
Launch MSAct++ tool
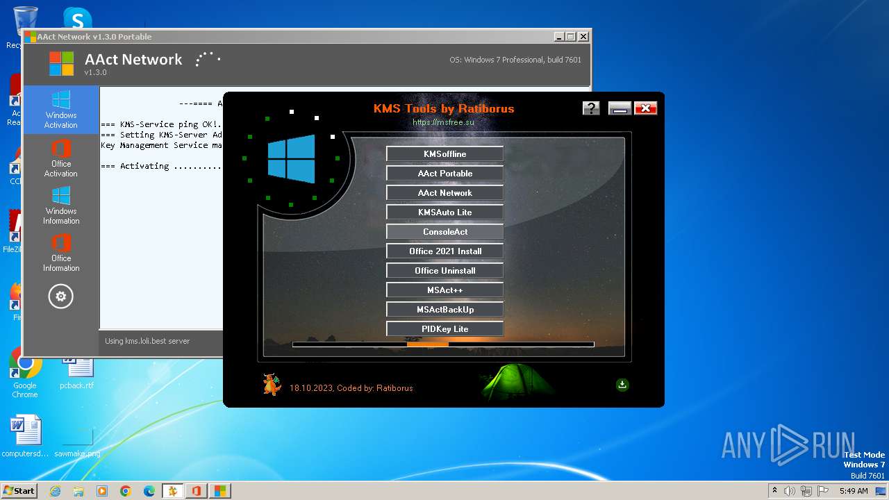[x=444, y=290]
